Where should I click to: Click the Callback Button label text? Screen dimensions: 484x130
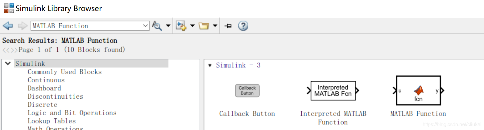pos(247,114)
